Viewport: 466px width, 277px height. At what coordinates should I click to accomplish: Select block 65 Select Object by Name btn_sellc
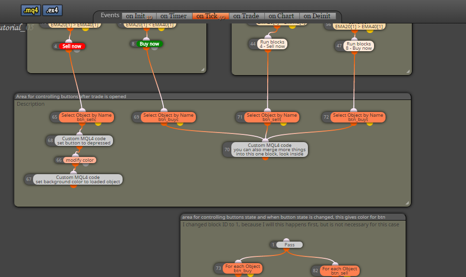(87, 117)
